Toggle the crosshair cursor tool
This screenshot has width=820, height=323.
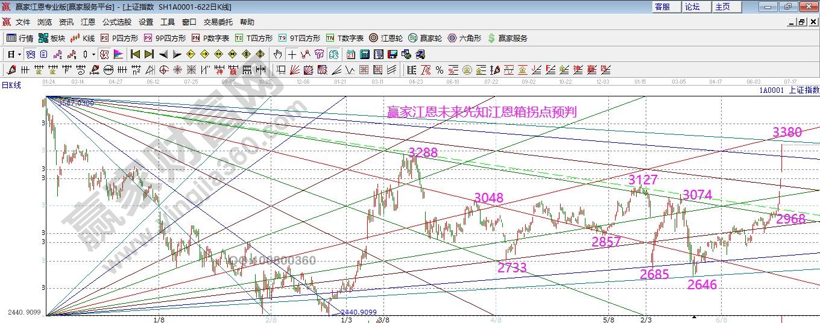[x=292, y=54]
